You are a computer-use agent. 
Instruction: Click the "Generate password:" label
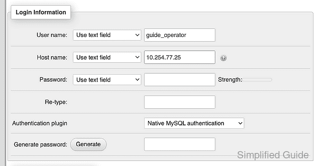tap(41, 144)
